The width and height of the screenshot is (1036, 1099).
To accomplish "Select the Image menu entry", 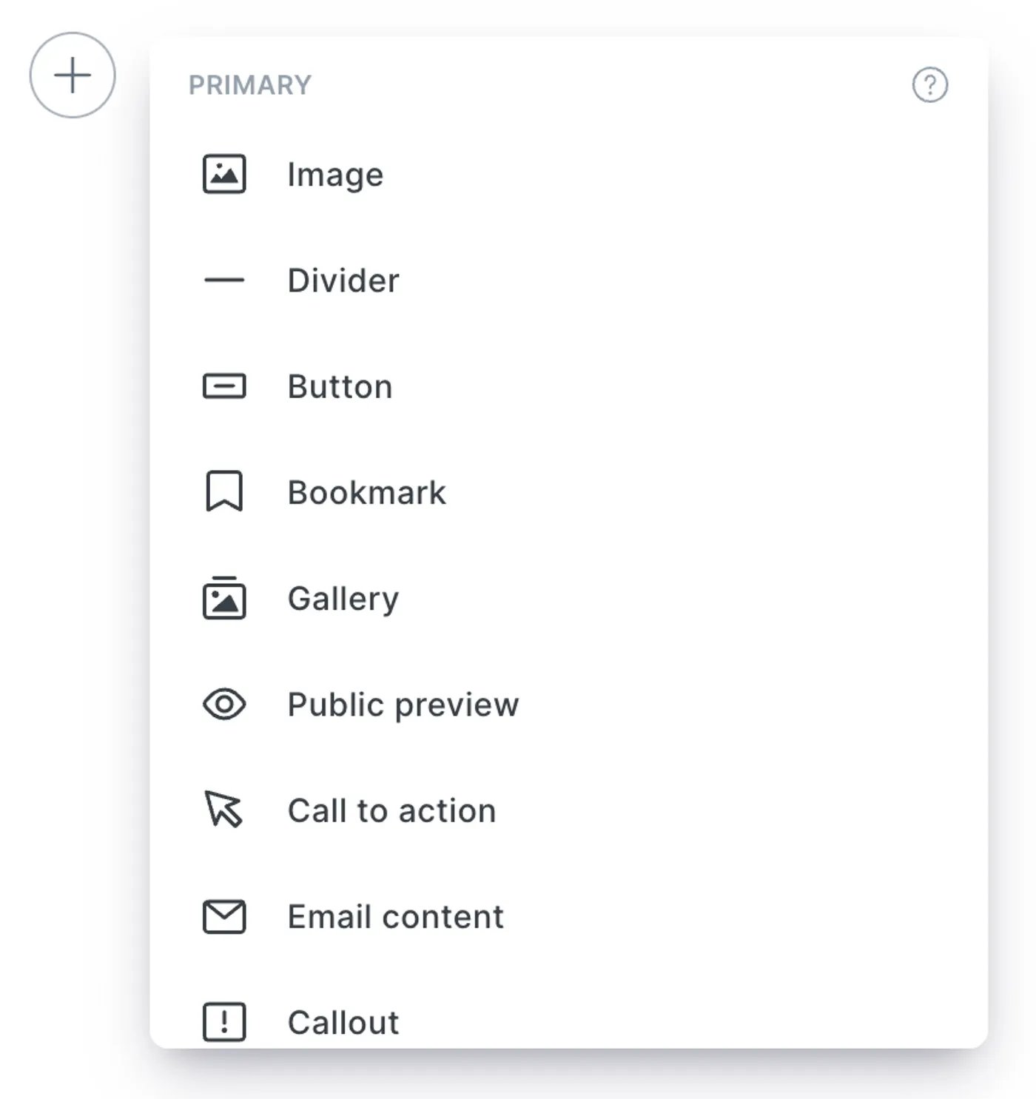I will 568,175.
